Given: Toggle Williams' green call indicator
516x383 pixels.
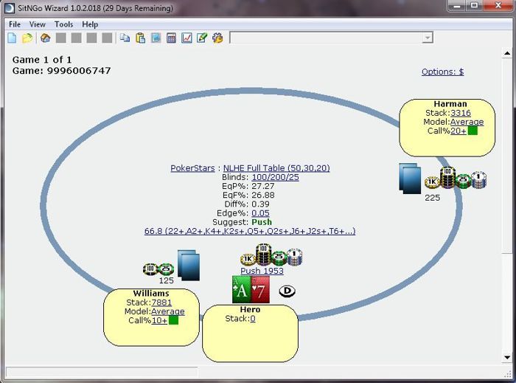Looking at the screenshot, I should tap(173, 320).
